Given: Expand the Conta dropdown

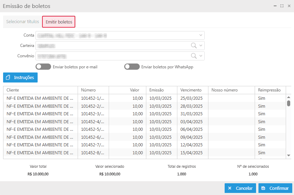Looking at the screenshot, I should coord(201,35).
